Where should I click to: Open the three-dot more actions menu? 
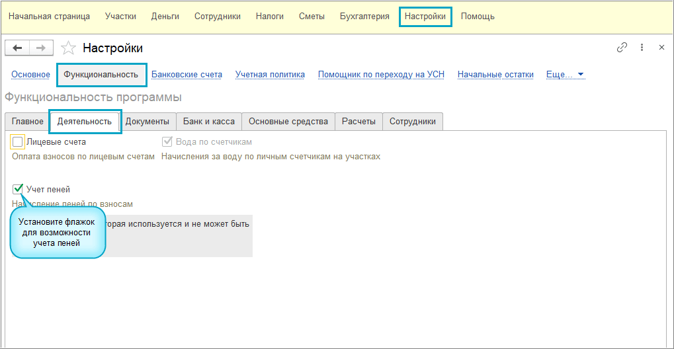pos(642,48)
